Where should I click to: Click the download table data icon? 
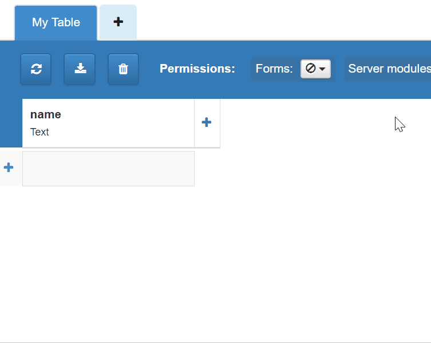coord(80,69)
